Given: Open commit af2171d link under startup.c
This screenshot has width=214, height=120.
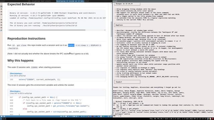Looking at the screenshot, I should tap(22, 76).
